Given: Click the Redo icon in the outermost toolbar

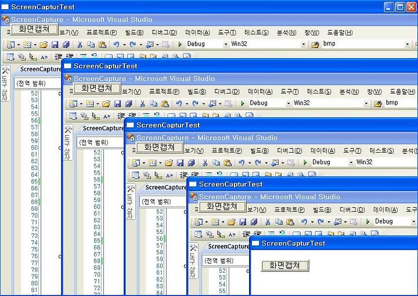Looking at the screenshot, I should click(x=132, y=45).
